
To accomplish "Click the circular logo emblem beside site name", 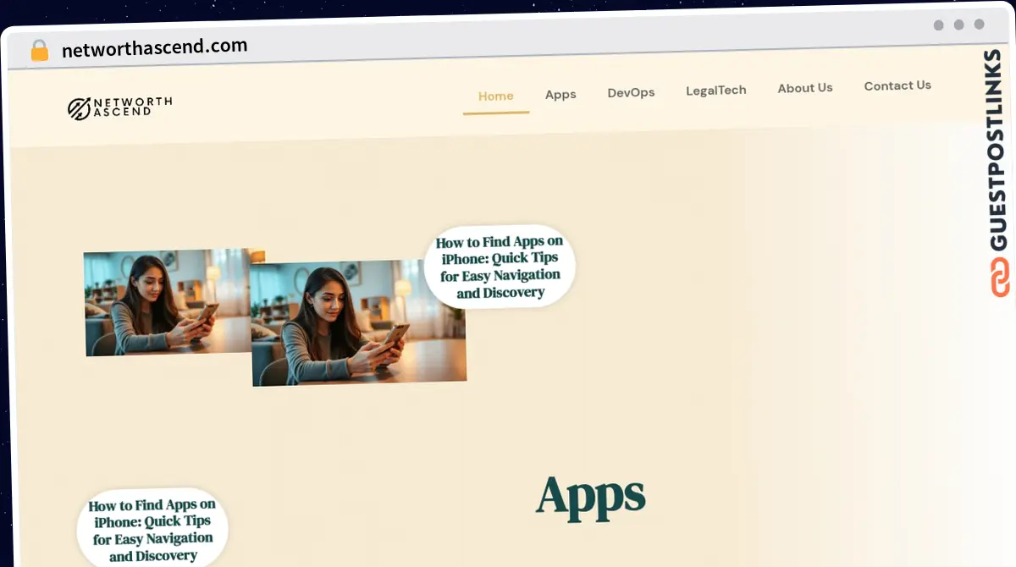I will click(x=80, y=107).
